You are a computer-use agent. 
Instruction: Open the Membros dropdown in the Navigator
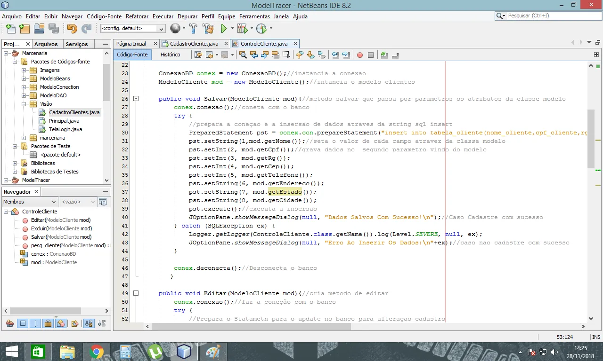point(31,202)
